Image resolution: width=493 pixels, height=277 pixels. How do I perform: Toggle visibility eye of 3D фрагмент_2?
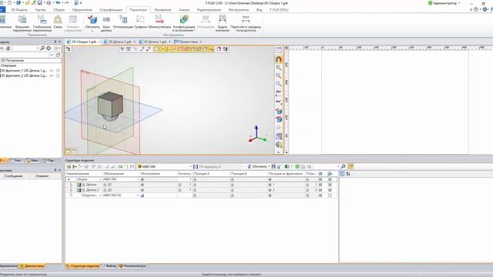(52, 75)
